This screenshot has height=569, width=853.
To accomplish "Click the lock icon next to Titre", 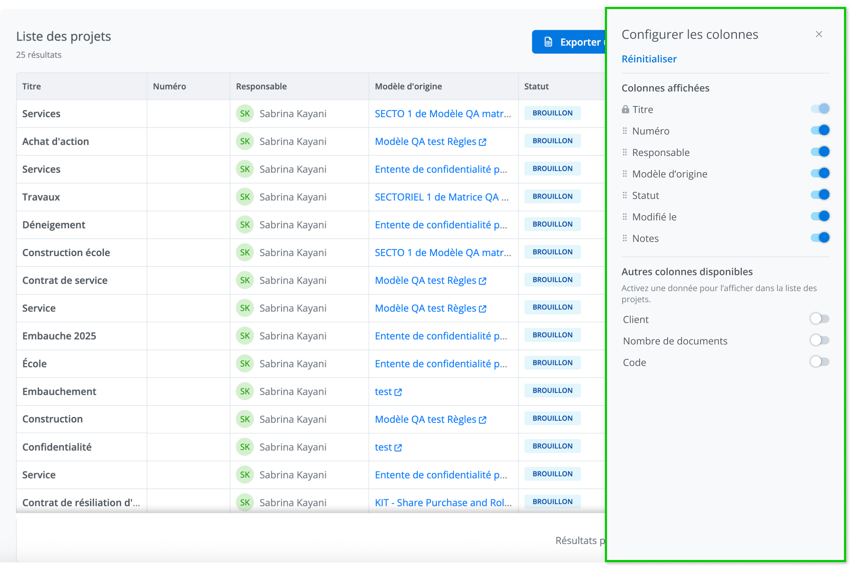I will 625,110.
